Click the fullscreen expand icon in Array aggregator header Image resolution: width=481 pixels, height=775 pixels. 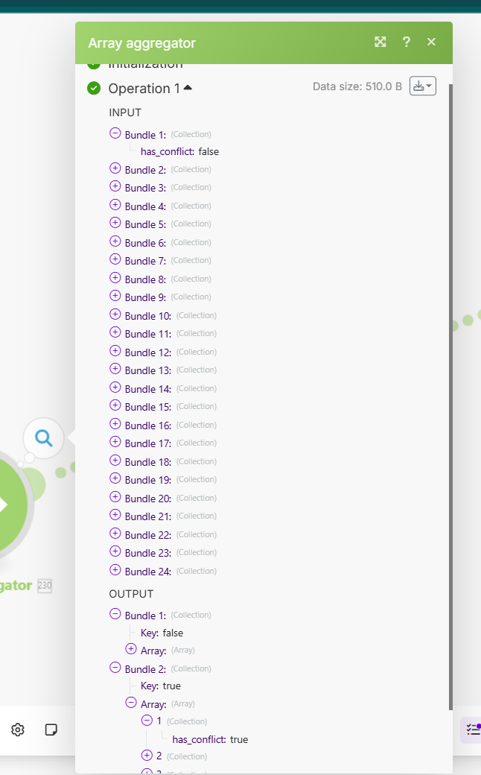click(x=380, y=42)
